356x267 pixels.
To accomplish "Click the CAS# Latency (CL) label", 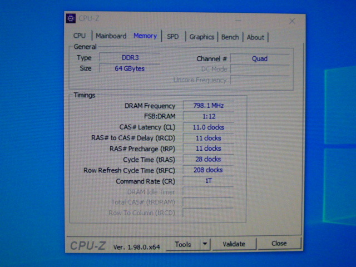I will 147,127.
